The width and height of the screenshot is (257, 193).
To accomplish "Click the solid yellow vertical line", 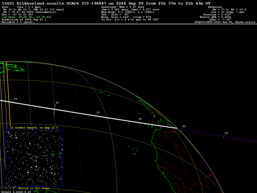I will point(8,94).
